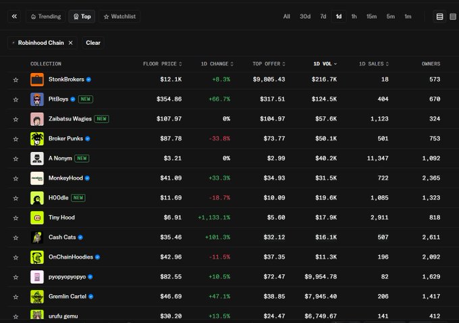Sort by 1D Vol column
The height and width of the screenshot is (323, 459).
(x=325, y=64)
